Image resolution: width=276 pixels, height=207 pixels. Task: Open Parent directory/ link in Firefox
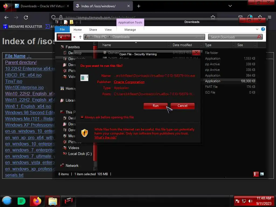coord(21,62)
